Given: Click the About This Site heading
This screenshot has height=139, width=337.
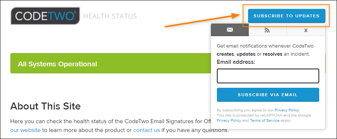Looking at the screenshot, I should click(45, 106).
